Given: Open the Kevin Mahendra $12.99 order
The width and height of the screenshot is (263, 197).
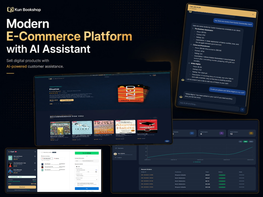Looking at the screenshot, I should [197, 184].
